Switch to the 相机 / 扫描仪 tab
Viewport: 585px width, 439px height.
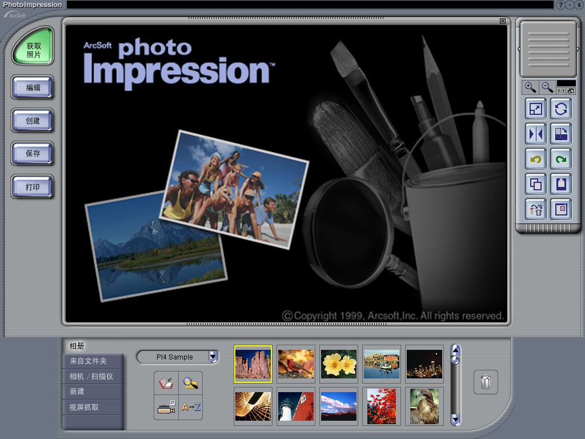(x=93, y=377)
